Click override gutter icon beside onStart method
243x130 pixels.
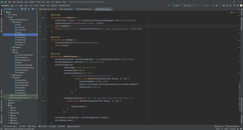[x=43, y=17]
